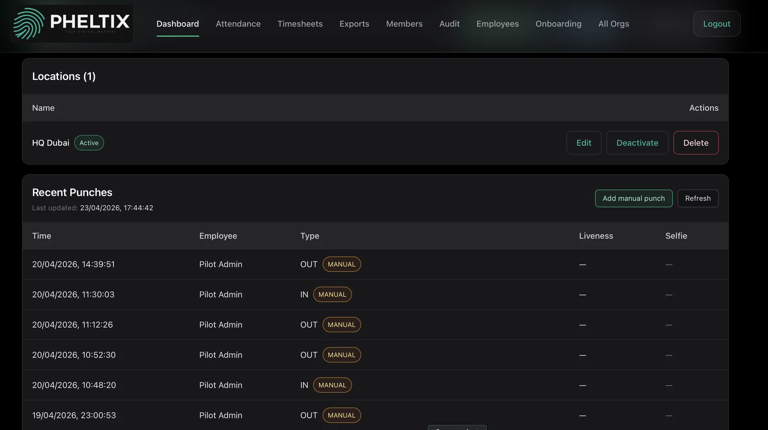Switch to the Timesheets tab
Screen dimensions: 768x430
(x=300, y=24)
